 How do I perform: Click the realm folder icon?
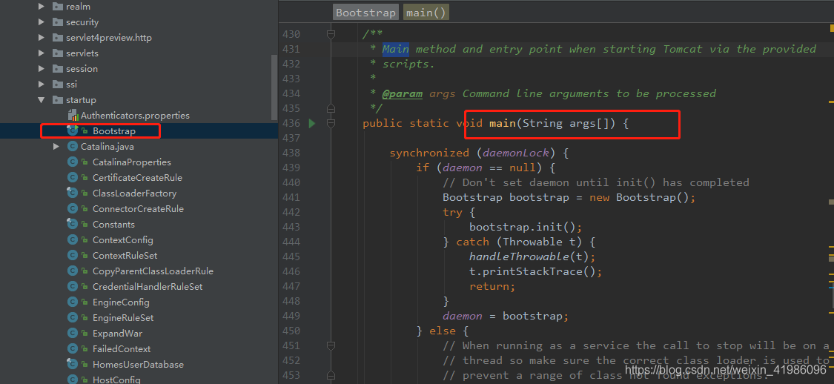pyautogui.click(x=57, y=7)
